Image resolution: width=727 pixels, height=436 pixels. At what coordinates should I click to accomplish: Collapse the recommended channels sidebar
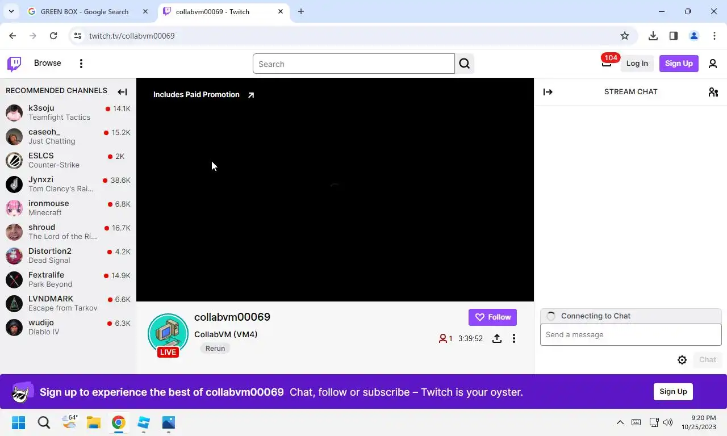coord(122,91)
